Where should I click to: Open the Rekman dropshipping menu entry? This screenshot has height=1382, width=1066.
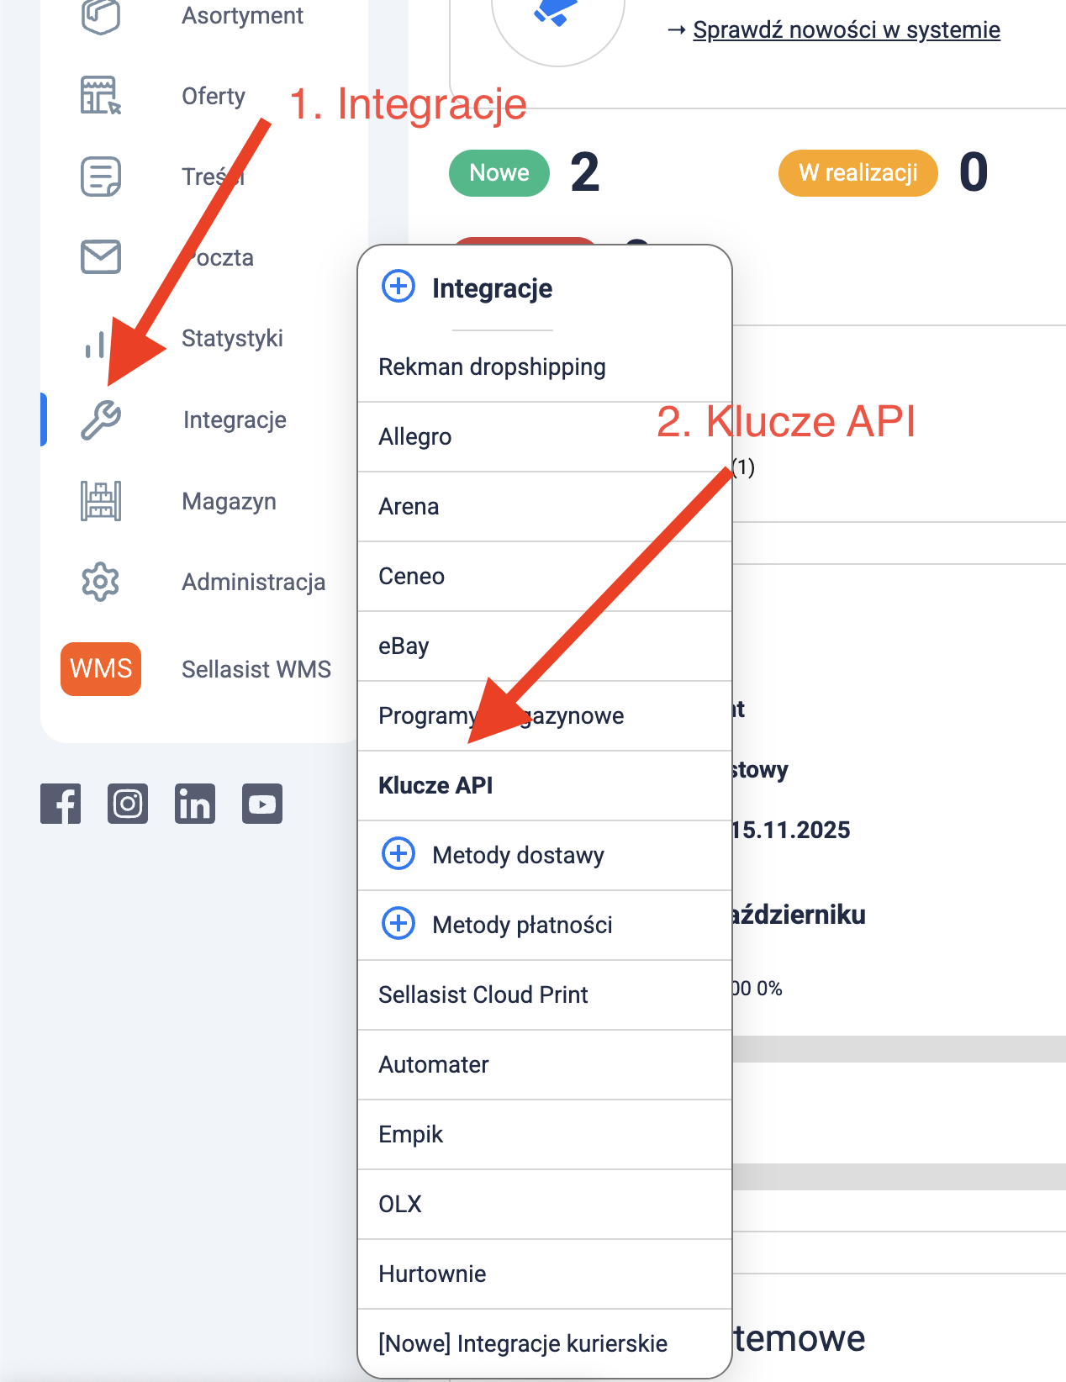[492, 367]
